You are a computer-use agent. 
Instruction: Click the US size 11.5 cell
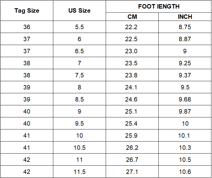[x=79, y=172]
